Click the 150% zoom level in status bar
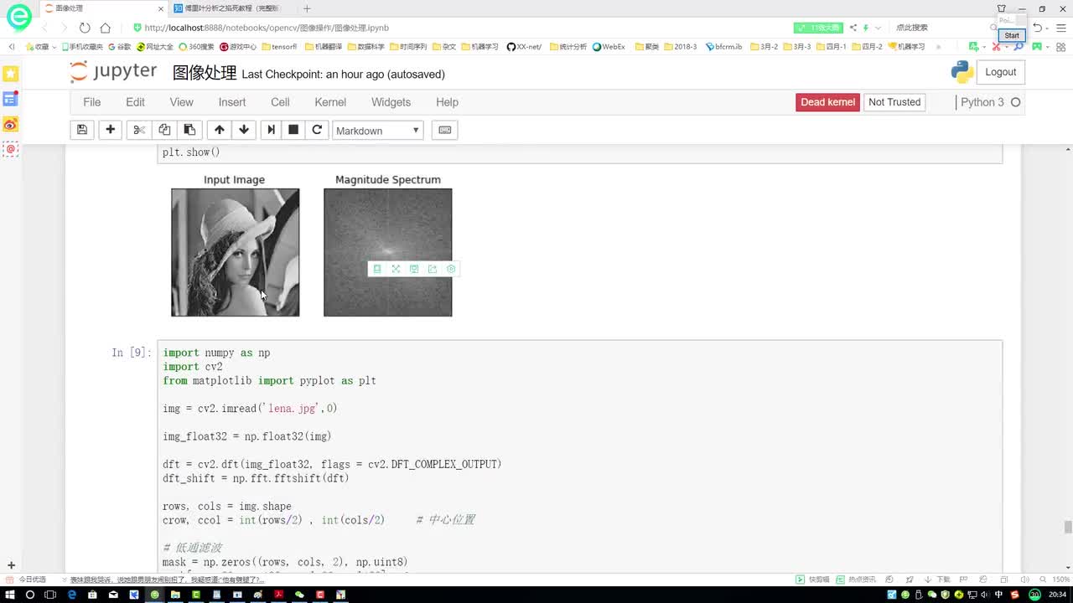Viewport: 1073px width, 603px height. pyautogui.click(x=1060, y=579)
